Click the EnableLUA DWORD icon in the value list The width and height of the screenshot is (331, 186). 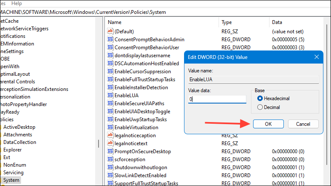pyautogui.click(x=110, y=96)
